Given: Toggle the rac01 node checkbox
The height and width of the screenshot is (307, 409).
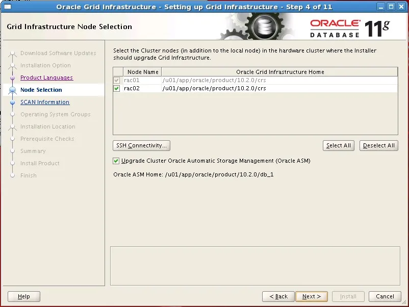Looking at the screenshot, I should pos(117,81).
